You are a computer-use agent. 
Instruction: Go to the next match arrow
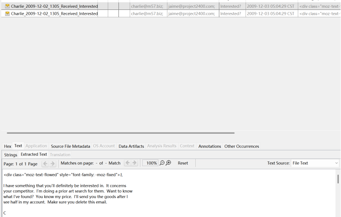click(135, 163)
